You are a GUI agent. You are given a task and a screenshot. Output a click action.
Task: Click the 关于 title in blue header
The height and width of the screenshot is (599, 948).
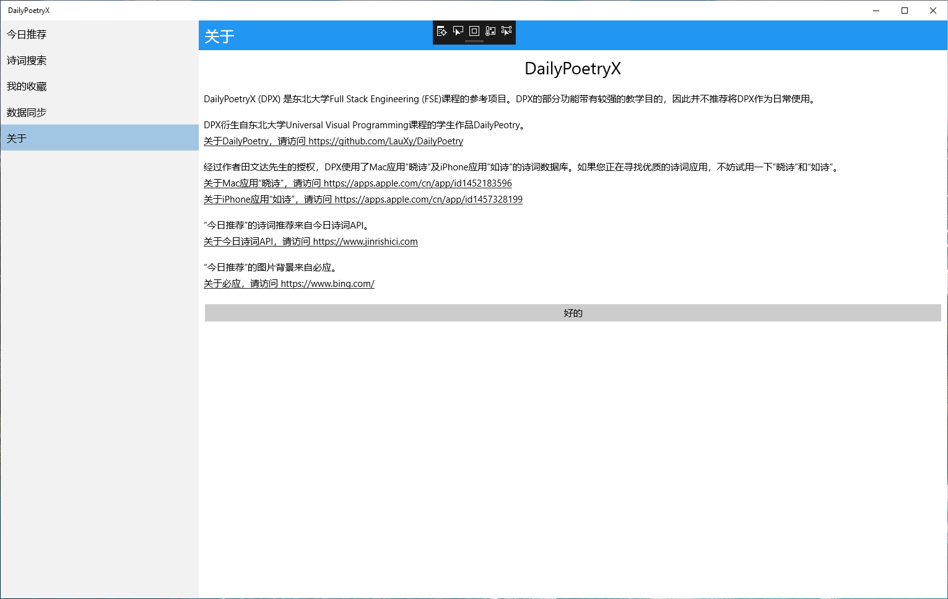pos(219,36)
